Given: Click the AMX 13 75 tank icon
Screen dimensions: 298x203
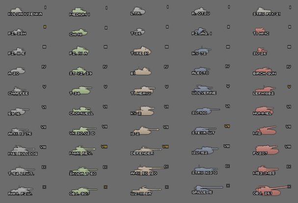Looking at the screenshot, I should pyautogui.click(x=20, y=131).
